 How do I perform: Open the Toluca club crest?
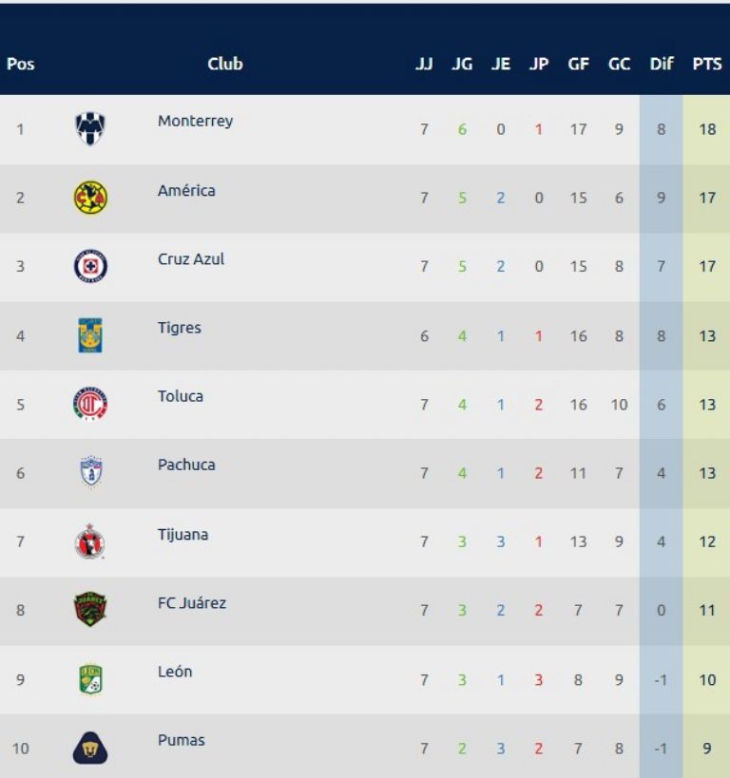point(90,404)
